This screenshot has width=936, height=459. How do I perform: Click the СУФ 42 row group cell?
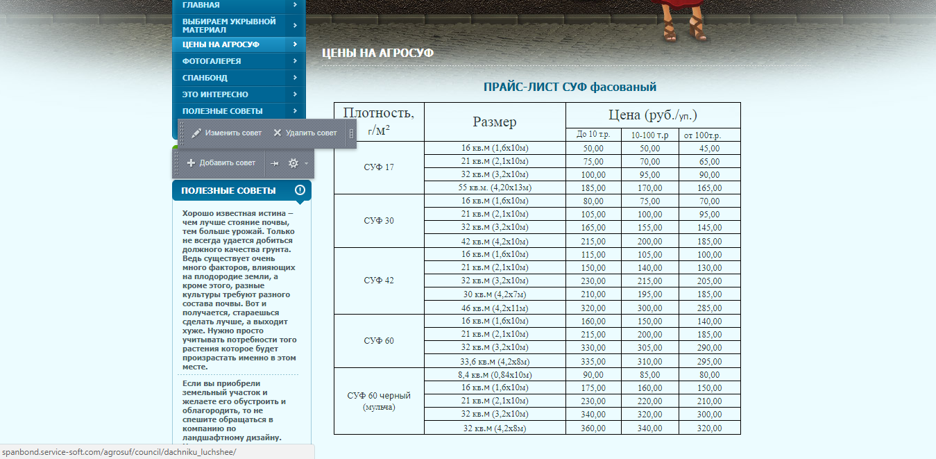point(379,281)
